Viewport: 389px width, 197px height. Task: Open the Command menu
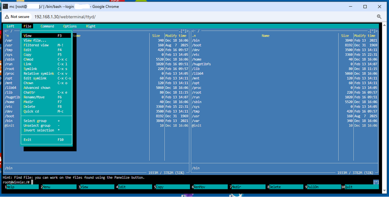point(47,26)
